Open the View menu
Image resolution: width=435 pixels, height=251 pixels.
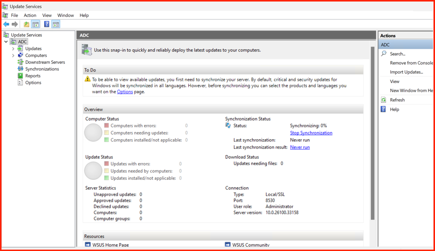(47, 15)
